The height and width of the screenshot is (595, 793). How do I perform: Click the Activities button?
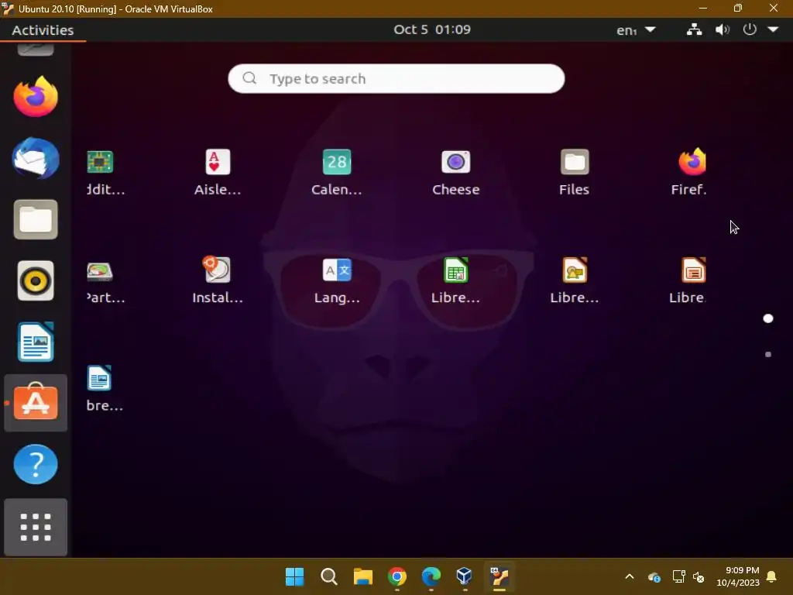(43, 30)
